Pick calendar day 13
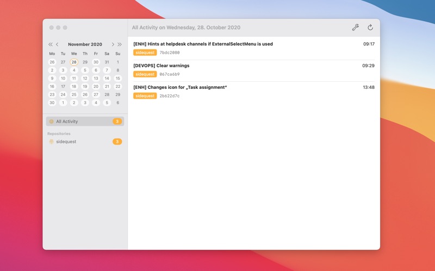Screen dimensions: 435x271 pyautogui.click(x=96, y=78)
